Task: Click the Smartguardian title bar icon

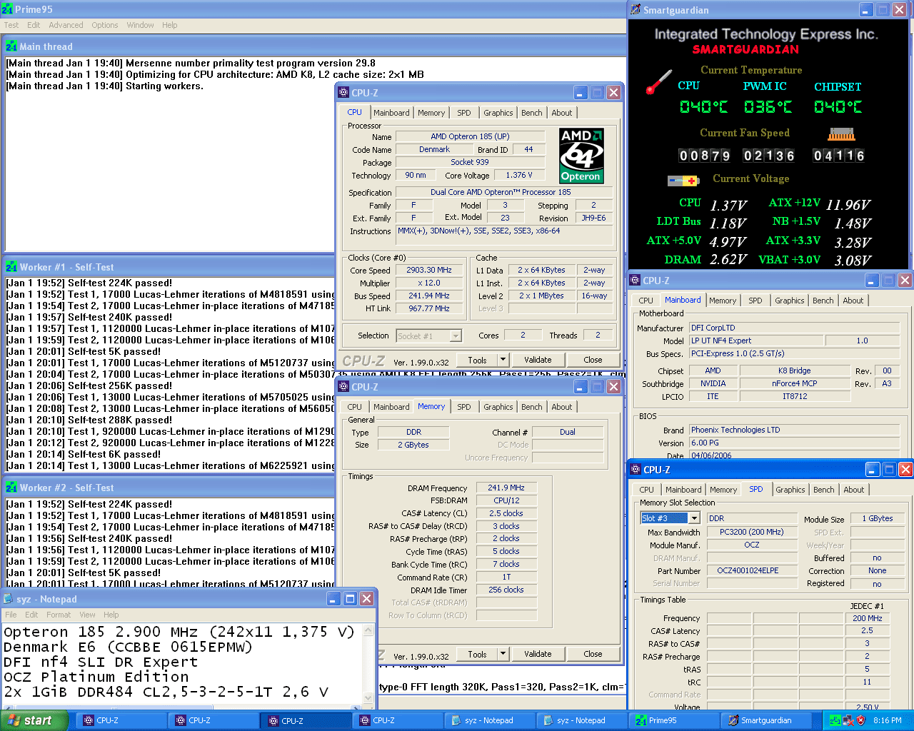Action: click(636, 10)
